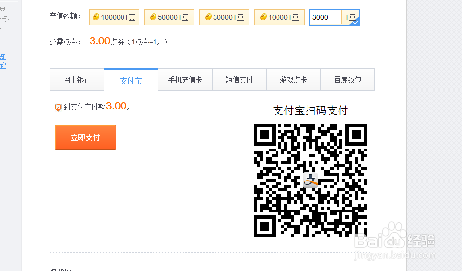Click the 充值数额 label

coord(65,16)
